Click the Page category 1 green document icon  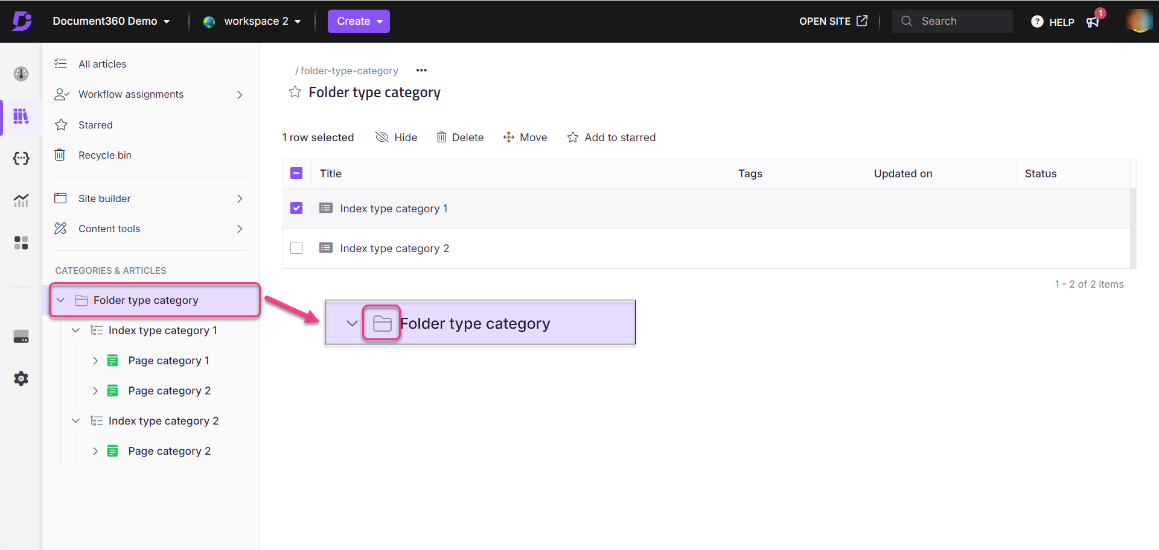point(112,361)
